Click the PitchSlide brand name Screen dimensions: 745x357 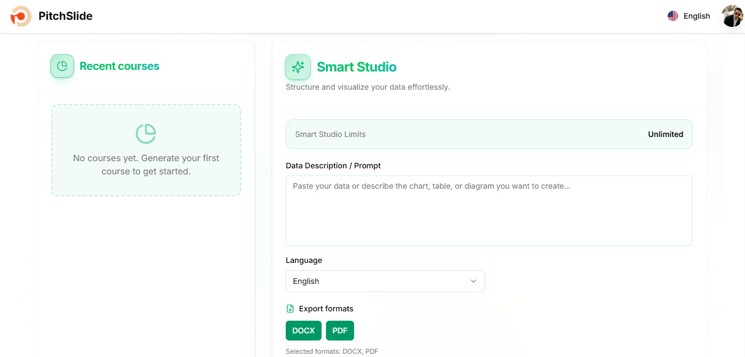[66, 16]
